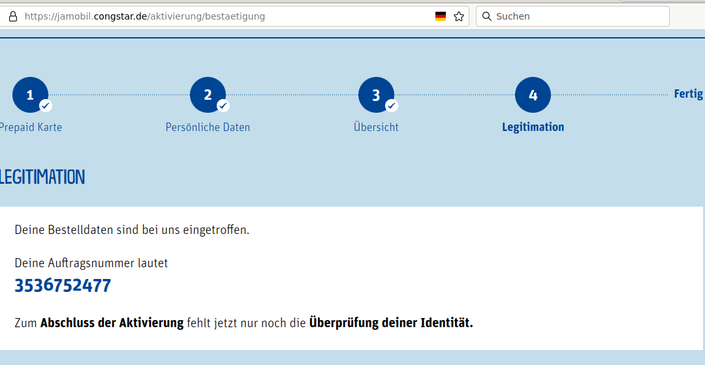Bookmark this page with the star icon
The image size is (705, 365).
459,16
